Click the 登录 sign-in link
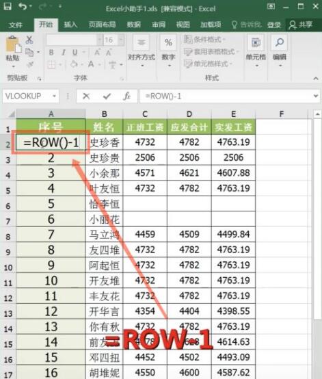This screenshot has width=322, height=379. (274, 25)
